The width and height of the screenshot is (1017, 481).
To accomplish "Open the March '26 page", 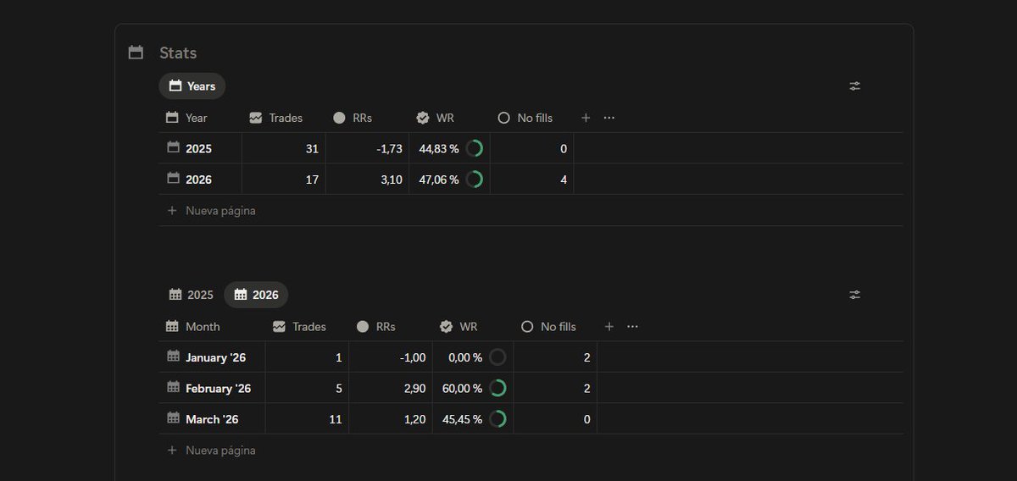I will click(212, 419).
